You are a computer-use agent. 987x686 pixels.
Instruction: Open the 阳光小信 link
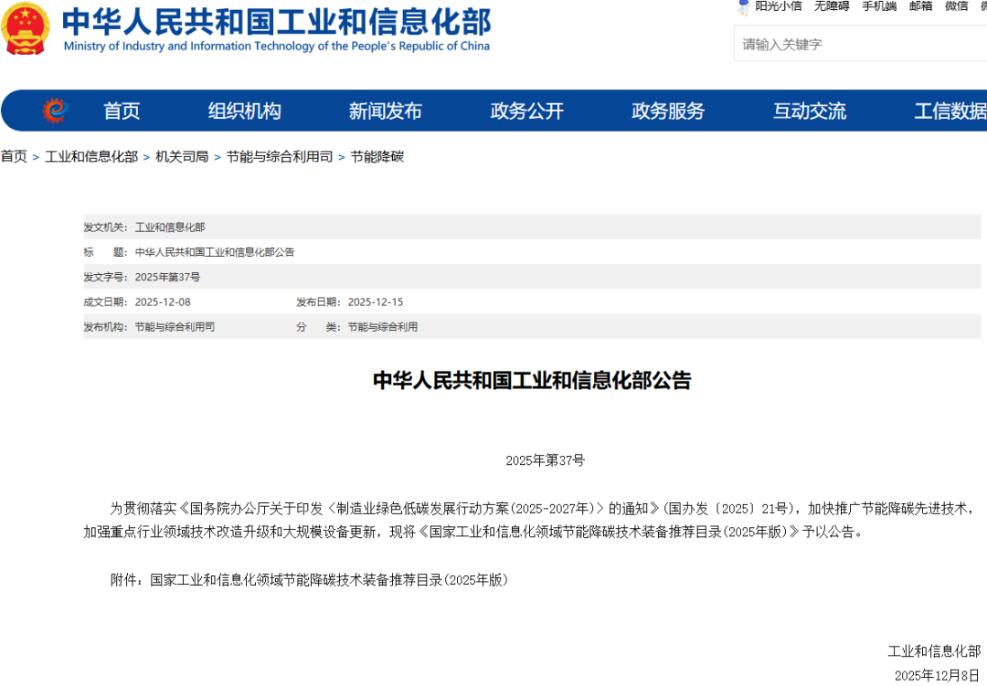point(779,6)
